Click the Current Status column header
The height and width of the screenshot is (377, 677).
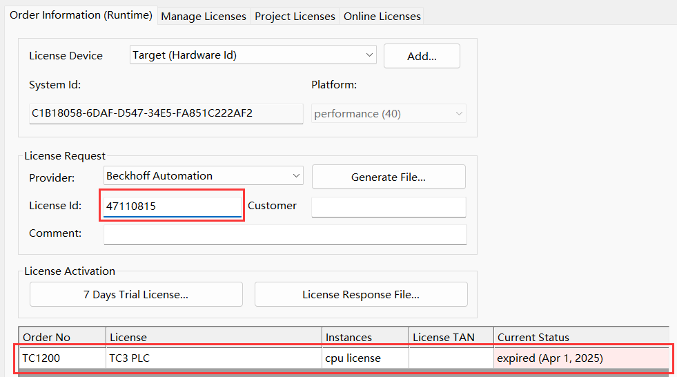pyautogui.click(x=581, y=337)
